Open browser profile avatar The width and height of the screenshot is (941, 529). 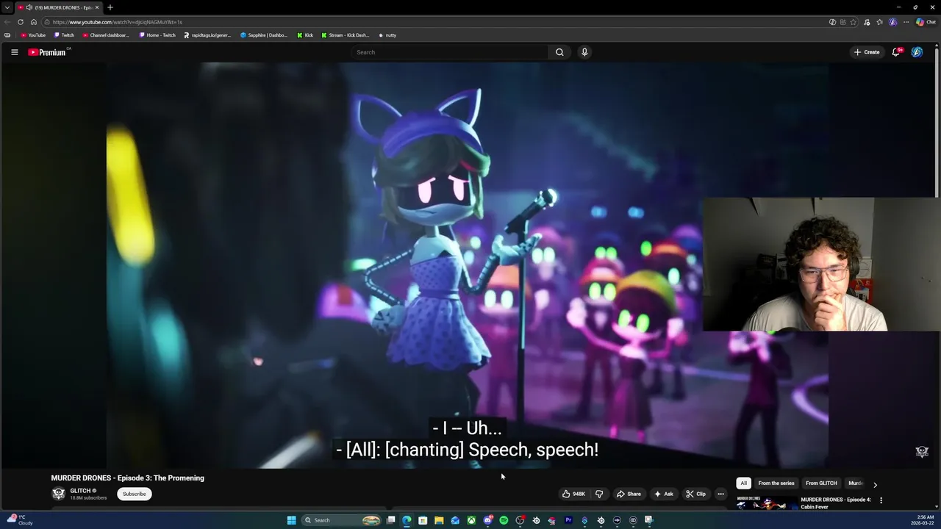(893, 22)
